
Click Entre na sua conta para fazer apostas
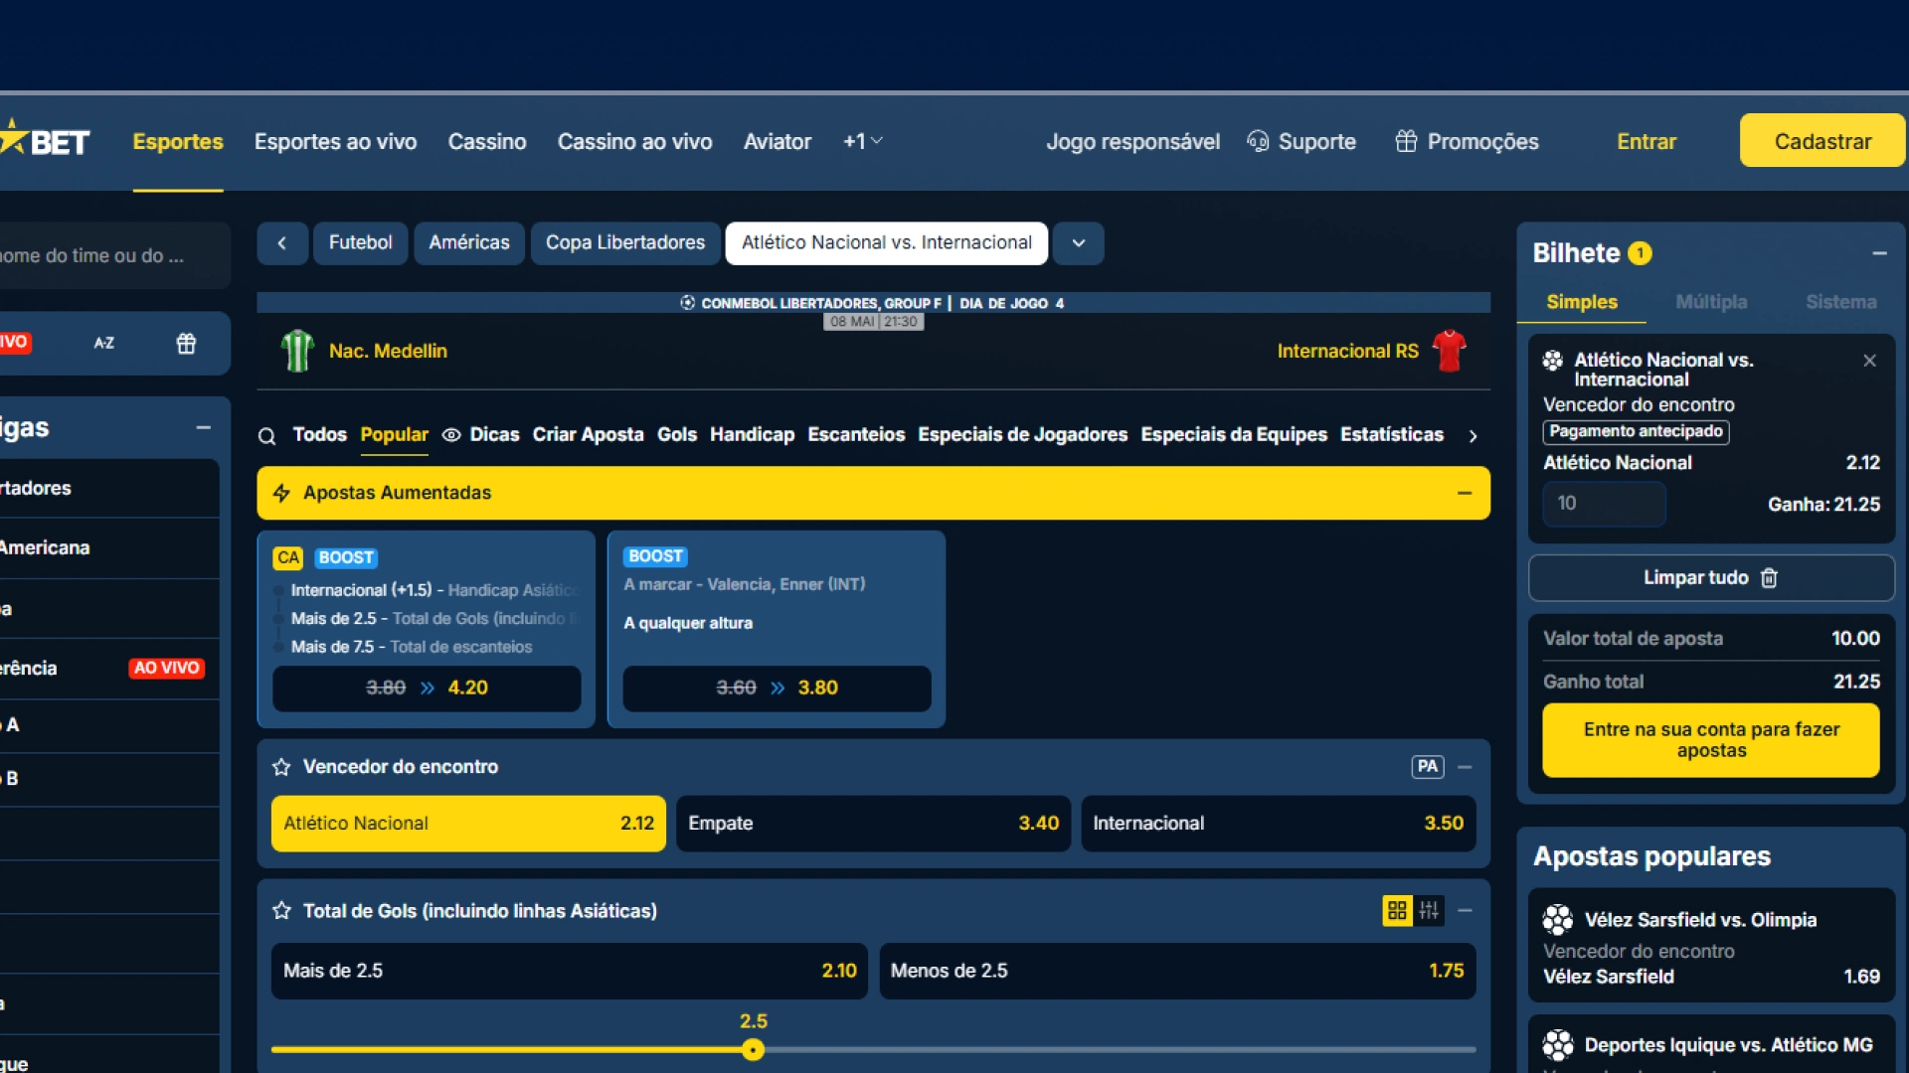(1711, 740)
